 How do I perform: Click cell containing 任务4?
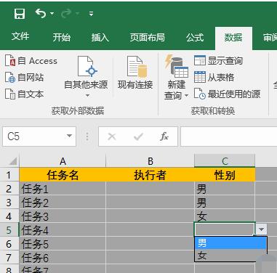point(63,230)
